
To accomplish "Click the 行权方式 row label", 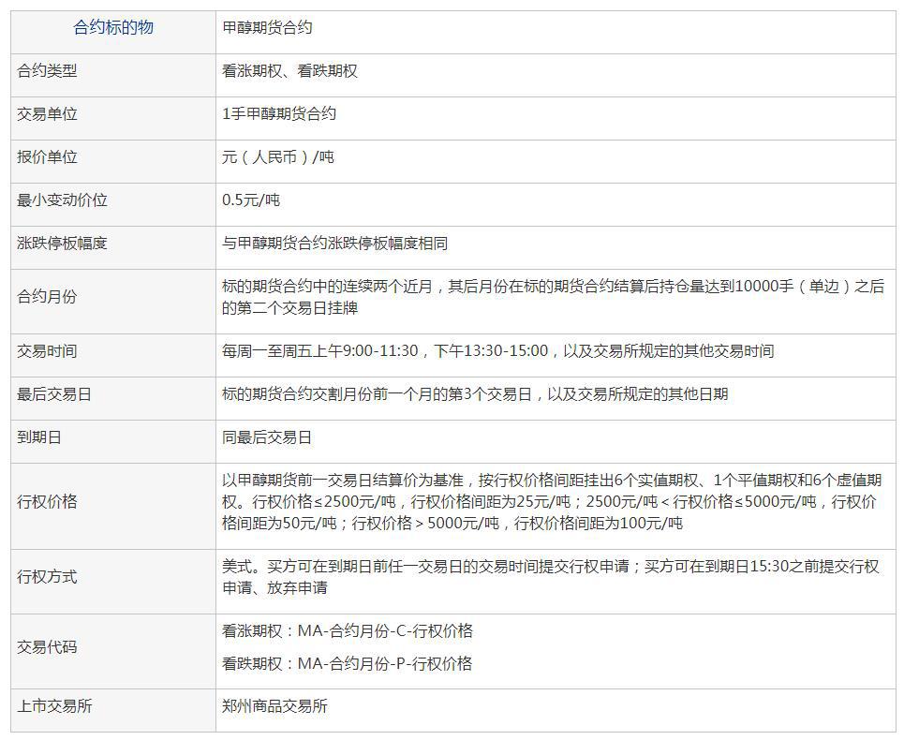I will click(x=47, y=577).
